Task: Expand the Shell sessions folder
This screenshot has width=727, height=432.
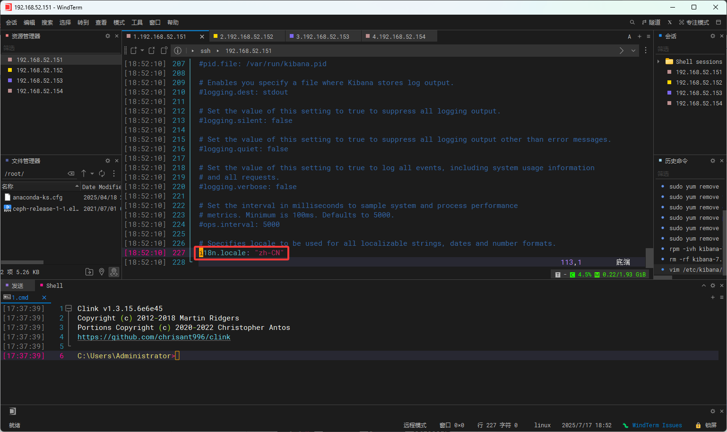Action: [658, 61]
